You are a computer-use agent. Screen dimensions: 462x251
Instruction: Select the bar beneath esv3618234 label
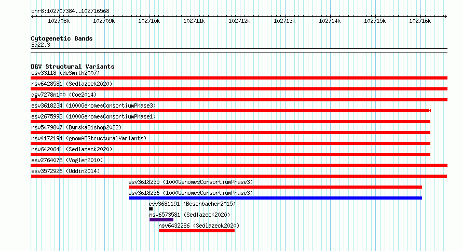pyautogui.click(x=230, y=111)
